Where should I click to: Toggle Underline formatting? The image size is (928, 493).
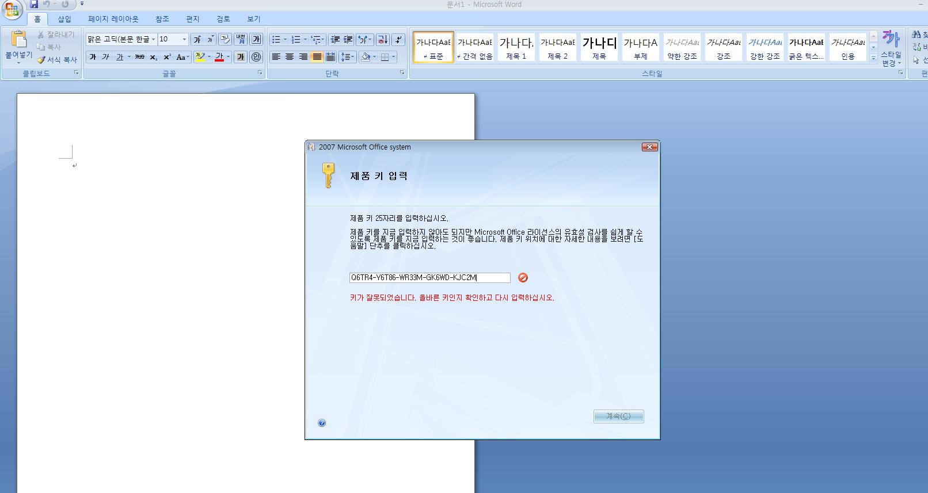point(119,57)
